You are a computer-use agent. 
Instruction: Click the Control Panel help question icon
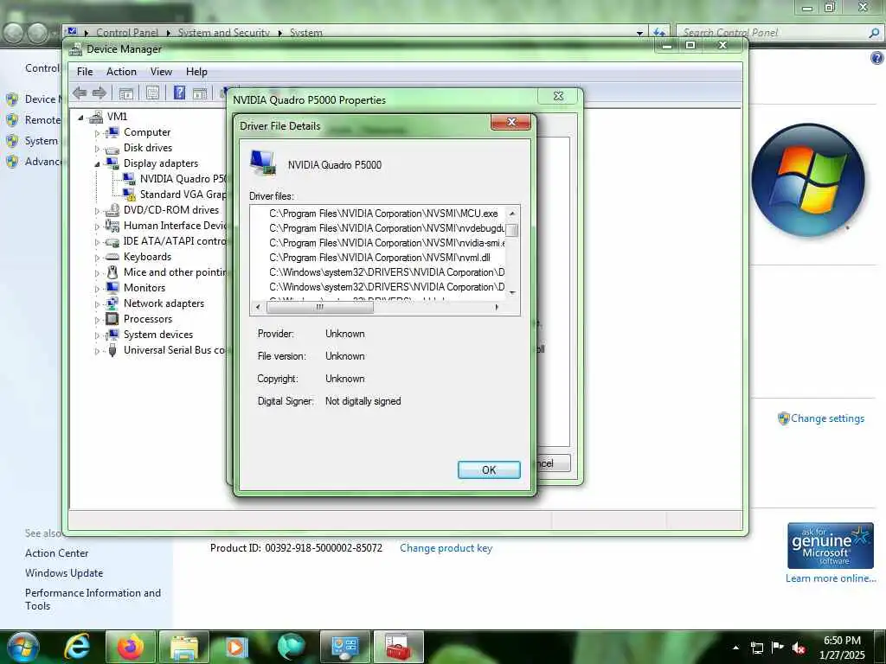click(877, 58)
